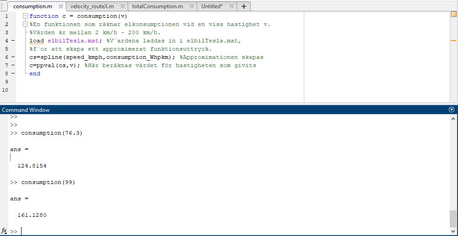The image size is (458, 236).
Task: Set a breakpoint on line 4
Action: (13, 41)
